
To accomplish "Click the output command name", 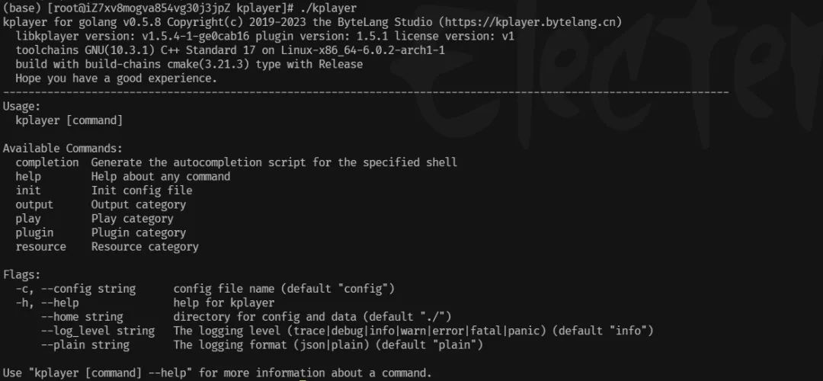I will click(34, 205).
